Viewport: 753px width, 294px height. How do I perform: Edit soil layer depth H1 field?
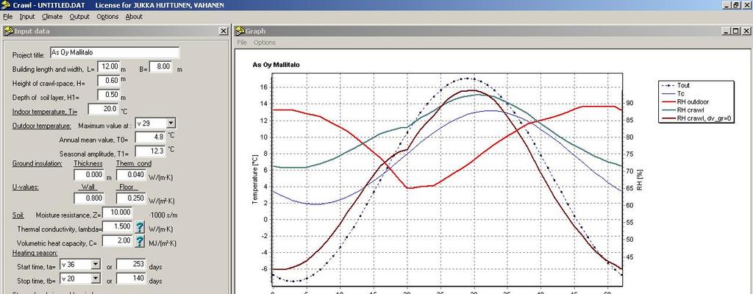[x=108, y=95]
